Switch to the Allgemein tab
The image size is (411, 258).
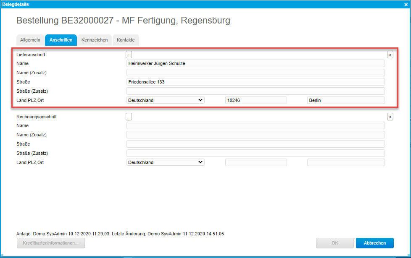[x=30, y=40]
